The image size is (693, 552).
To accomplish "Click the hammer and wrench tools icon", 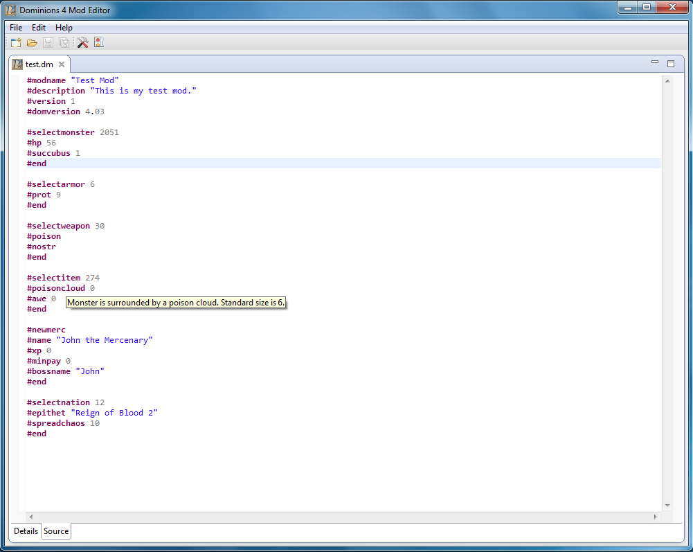I will pos(82,42).
